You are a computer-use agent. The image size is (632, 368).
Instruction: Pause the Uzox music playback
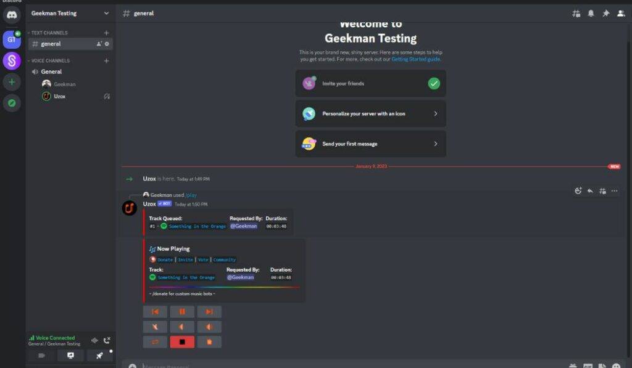pos(182,312)
